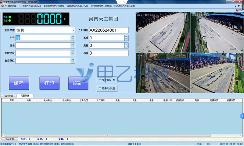Click the 毛重 field lookup icon
Image resolution: width=244 pixels, height=146 pixels.
point(126,38)
